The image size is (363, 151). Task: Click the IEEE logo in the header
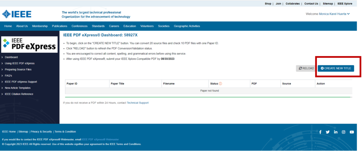pos(17,14)
